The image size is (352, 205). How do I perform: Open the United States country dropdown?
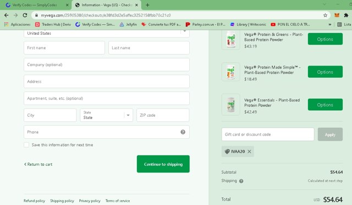pos(107,33)
